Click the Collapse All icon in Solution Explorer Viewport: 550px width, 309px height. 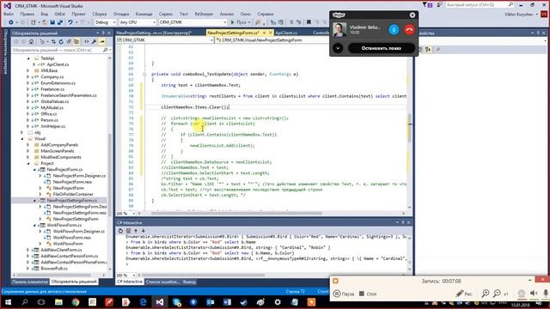coord(69,42)
